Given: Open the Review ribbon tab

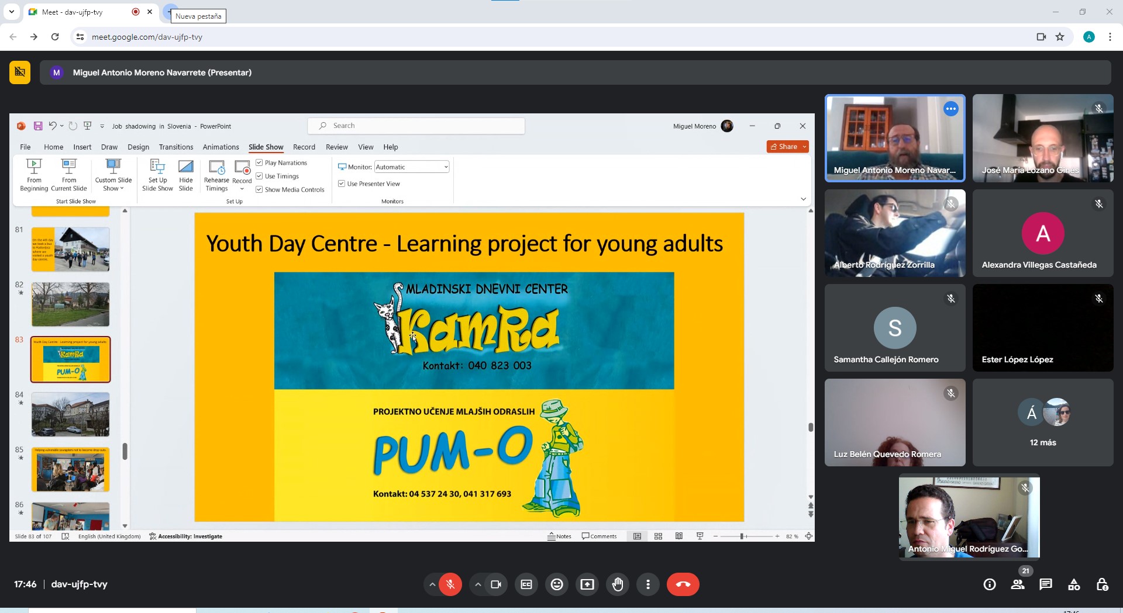Looking at the screenshot, I should 337,147.
